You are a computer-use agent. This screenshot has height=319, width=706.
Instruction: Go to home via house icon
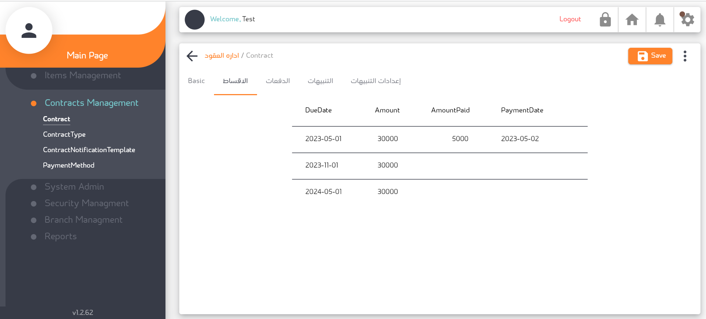[x=632, y=19]
